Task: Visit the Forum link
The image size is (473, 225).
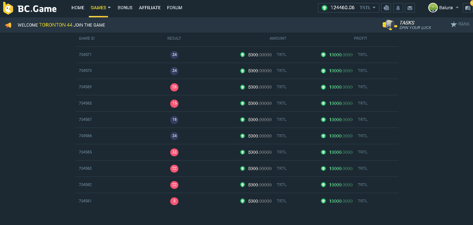Action: click(x=175, y=7)
